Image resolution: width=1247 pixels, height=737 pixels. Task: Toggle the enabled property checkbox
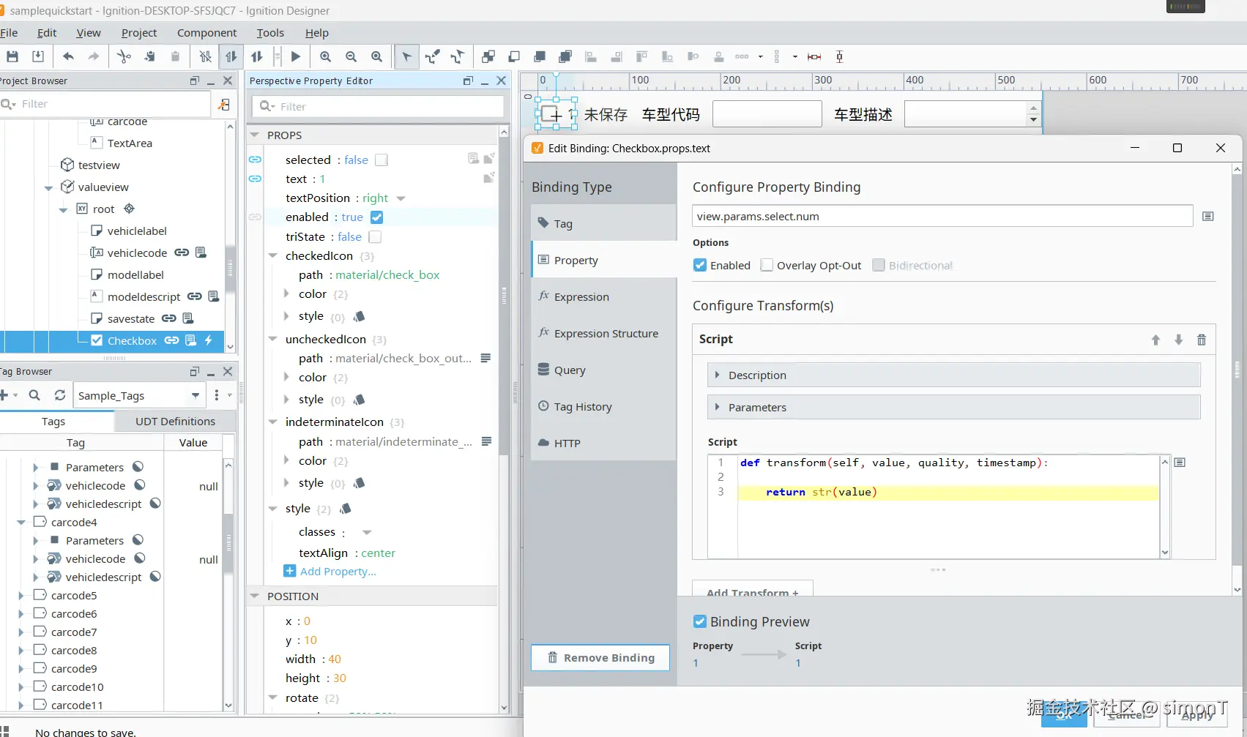(x=376, y=217)
